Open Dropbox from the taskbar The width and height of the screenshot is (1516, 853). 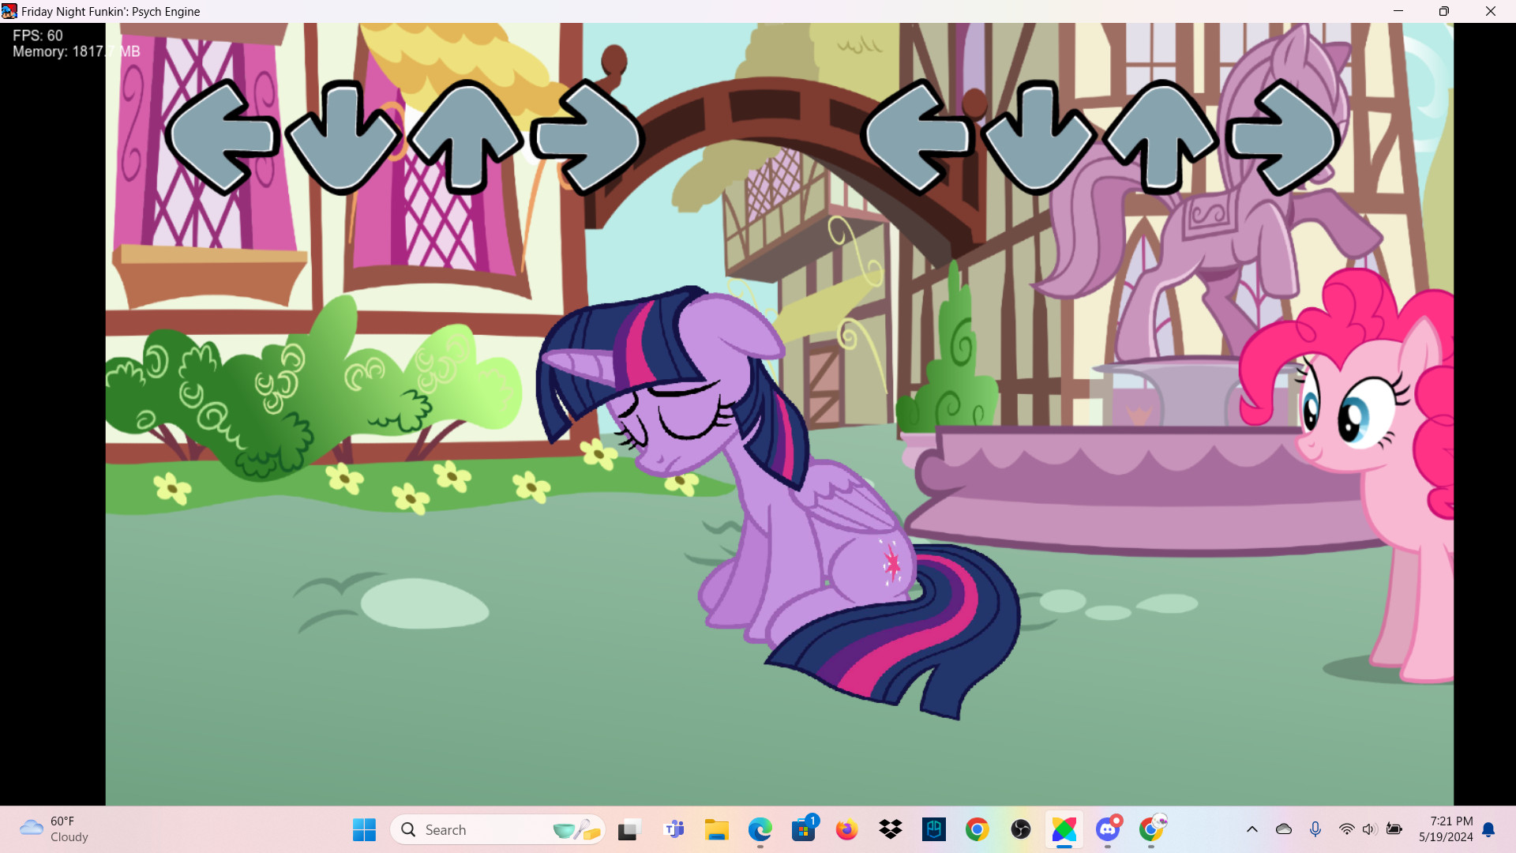coord(890,829)
